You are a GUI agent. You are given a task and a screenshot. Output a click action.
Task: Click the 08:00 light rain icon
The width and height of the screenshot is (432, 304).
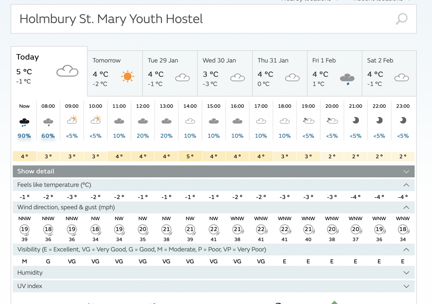48,122
